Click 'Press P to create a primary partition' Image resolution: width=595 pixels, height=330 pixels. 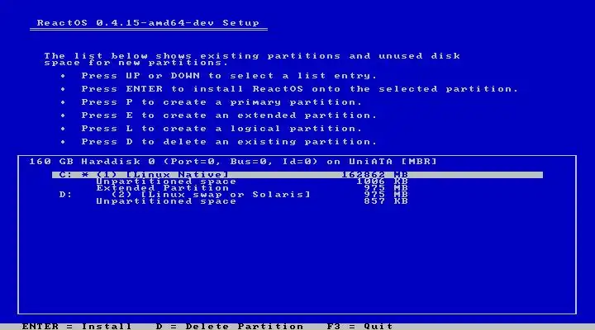(x=221, y=102)
